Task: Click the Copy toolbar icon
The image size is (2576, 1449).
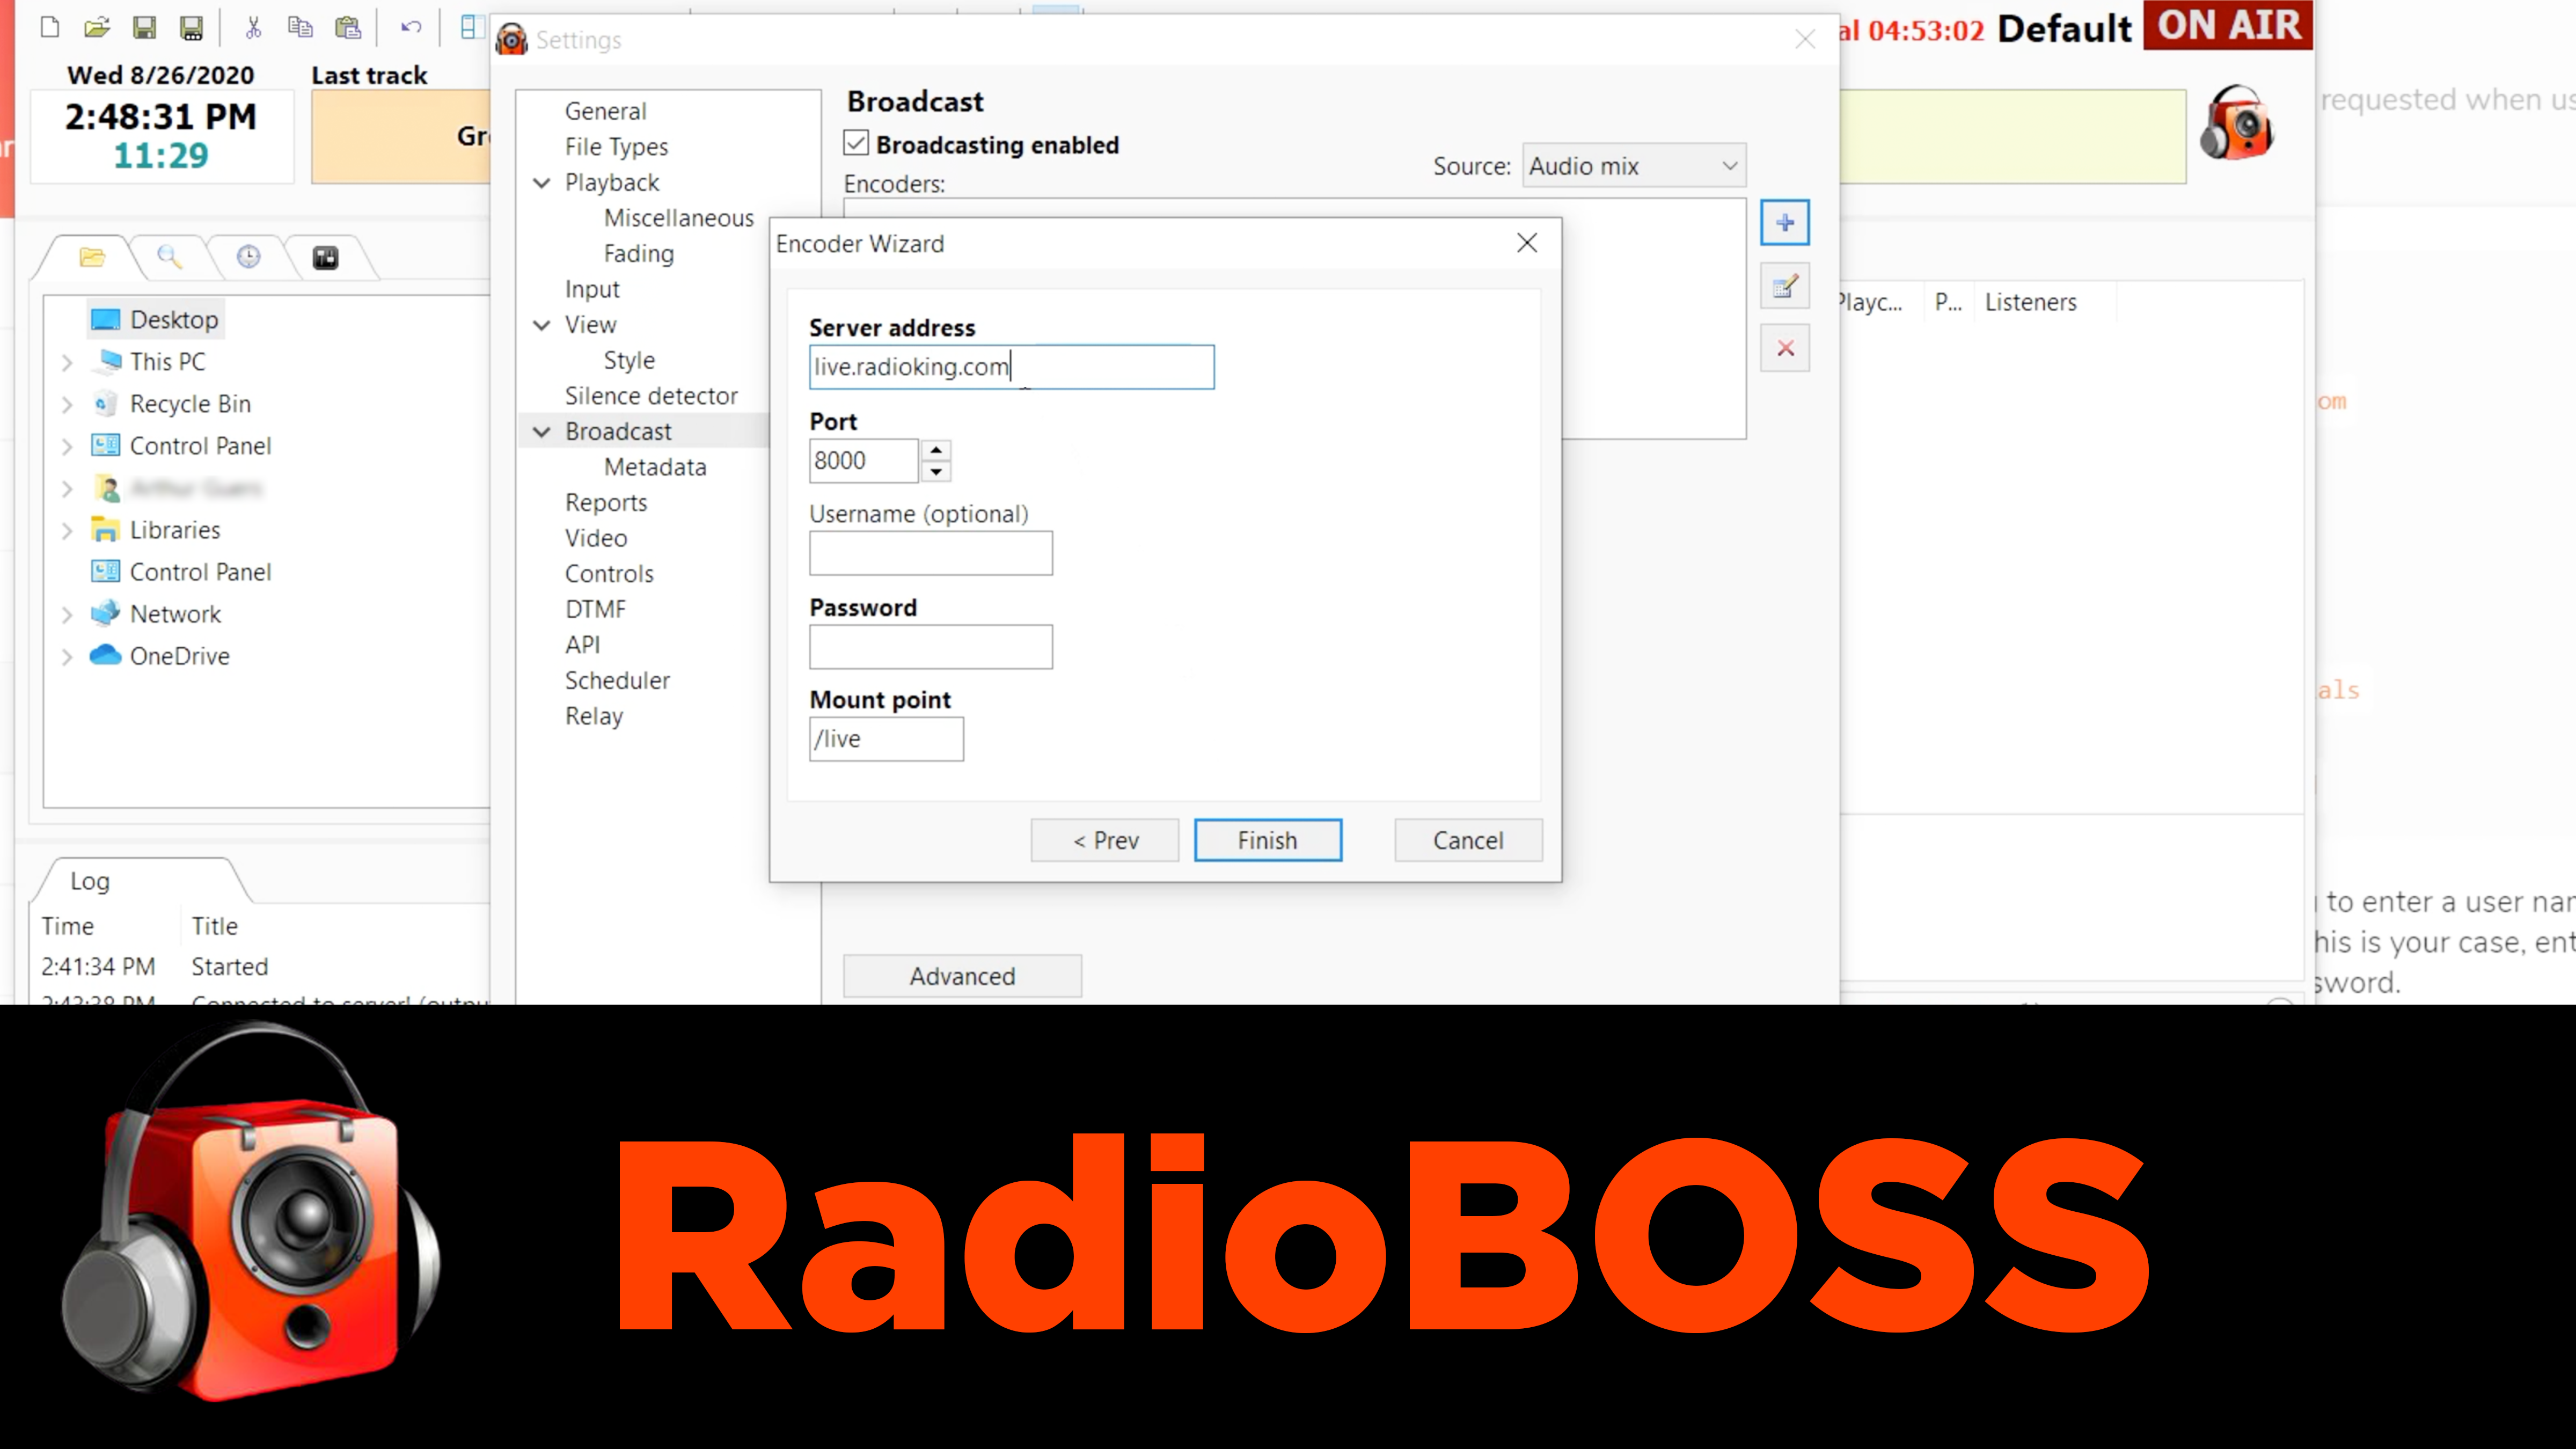Action: [300, 27]
